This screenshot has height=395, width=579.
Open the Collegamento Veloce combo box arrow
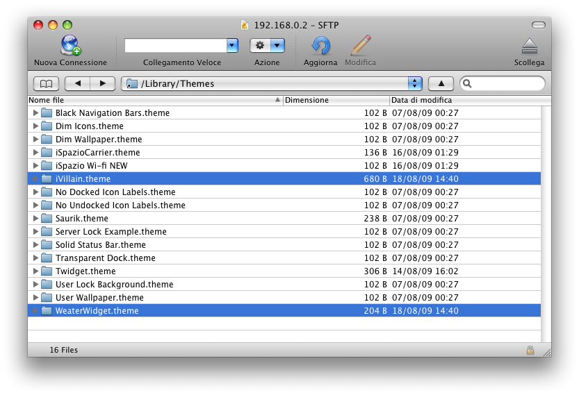click(232, 46)
